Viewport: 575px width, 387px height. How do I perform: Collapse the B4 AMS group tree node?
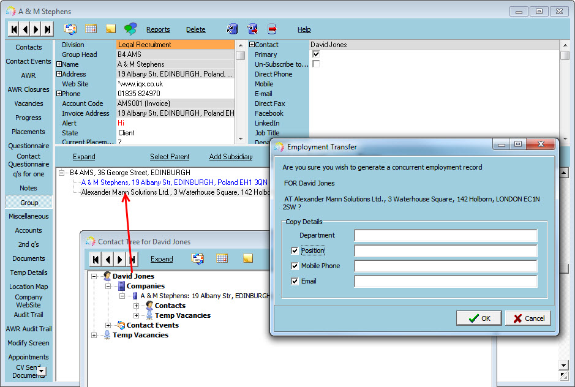62,173
